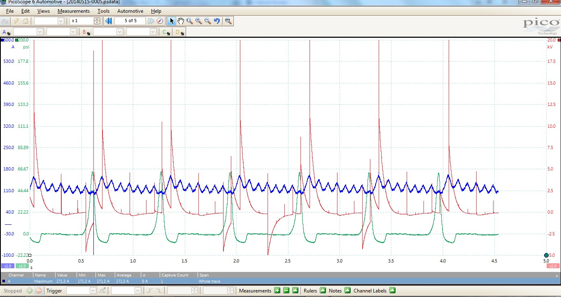561x297 pixels.
Task: Click the zoom to full view icon
Action: point(228,21)
